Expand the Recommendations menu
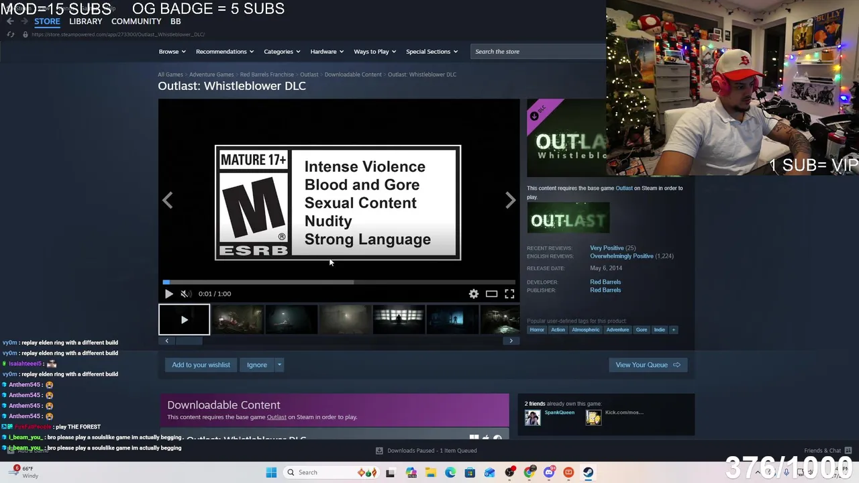 click(x=224, y=52)
